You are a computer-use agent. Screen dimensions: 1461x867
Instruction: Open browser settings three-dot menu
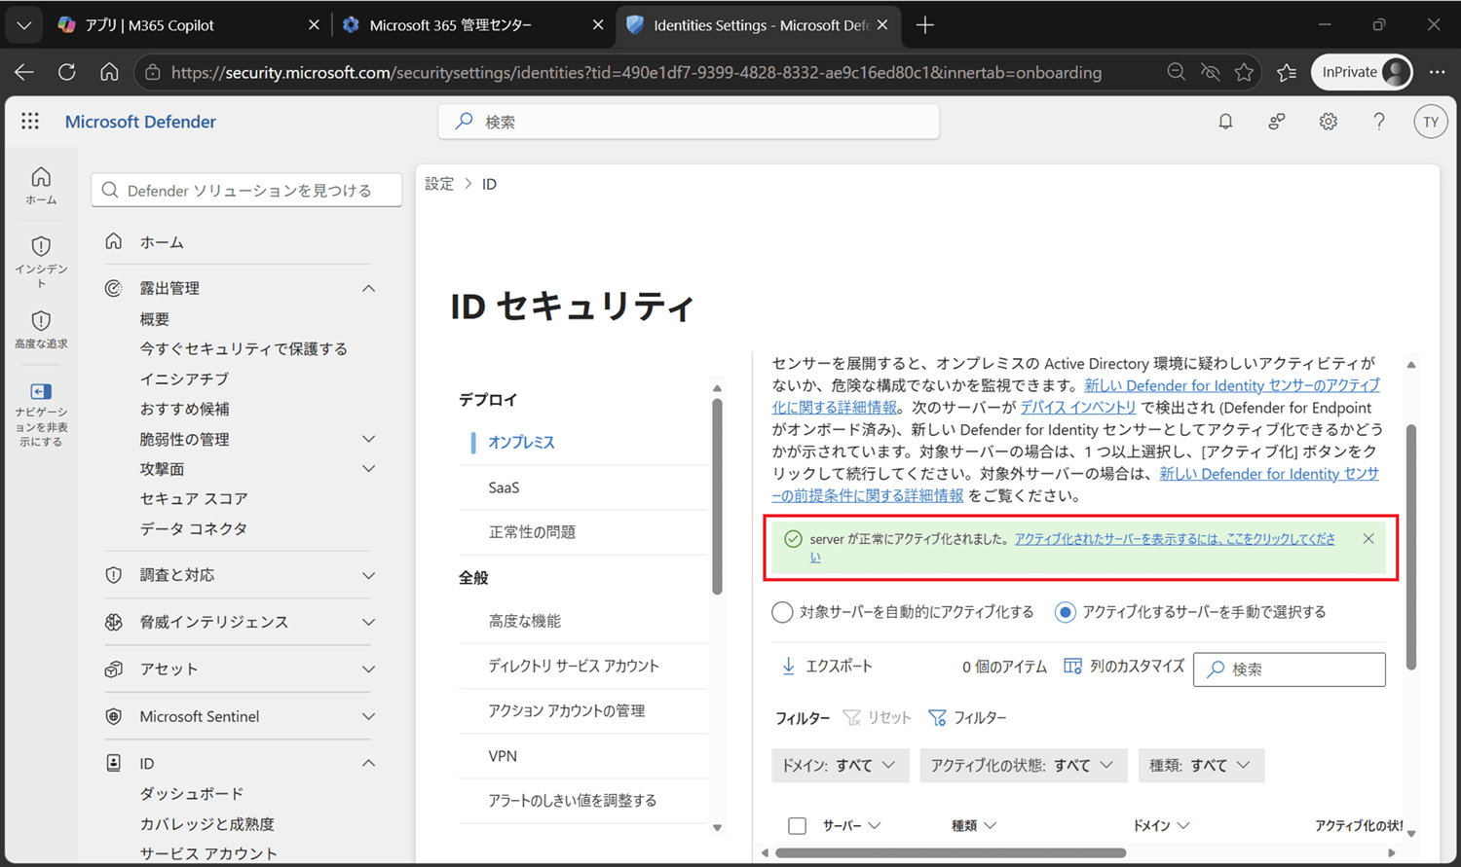click(x=1437, y=72)
